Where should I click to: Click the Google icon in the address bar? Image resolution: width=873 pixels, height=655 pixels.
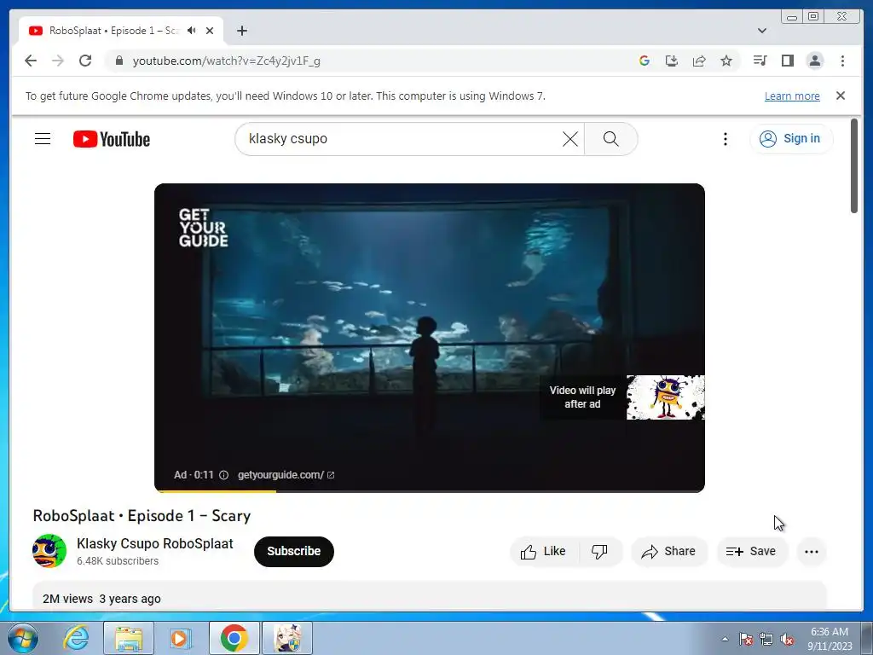(x=645, y=61)
